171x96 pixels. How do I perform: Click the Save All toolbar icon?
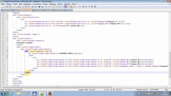(10, 7)
